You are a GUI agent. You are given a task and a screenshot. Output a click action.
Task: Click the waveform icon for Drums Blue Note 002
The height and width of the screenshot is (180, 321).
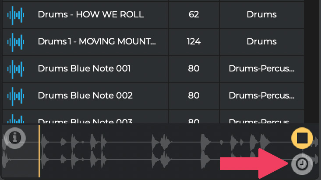click(17, 95)
